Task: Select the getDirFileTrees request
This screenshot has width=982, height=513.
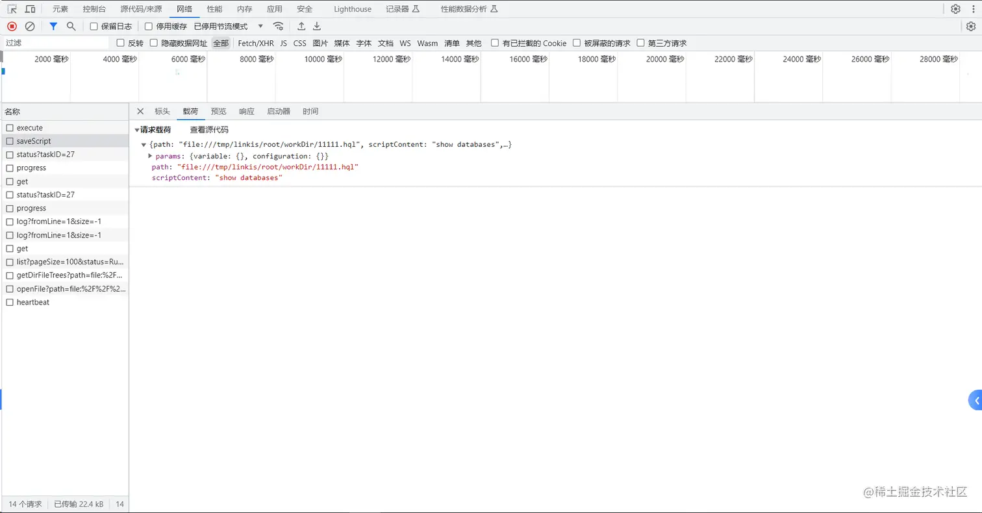Action: pos(65,275)
